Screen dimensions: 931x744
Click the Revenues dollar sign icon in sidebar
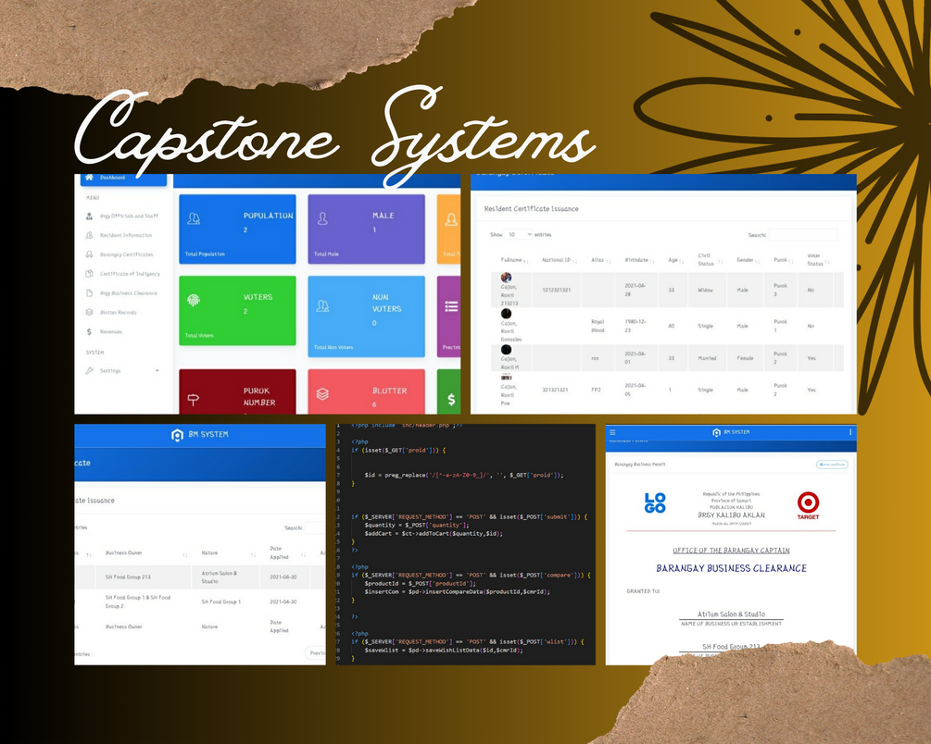[89, 331]
